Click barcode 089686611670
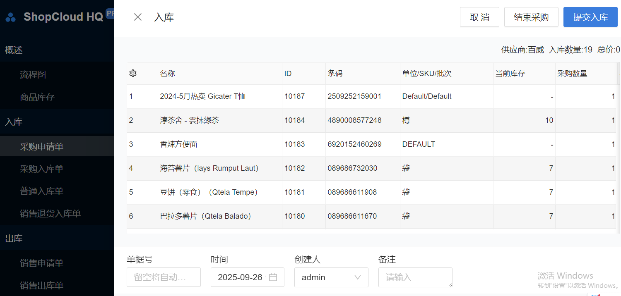621x296 pixels. [353, 216]
